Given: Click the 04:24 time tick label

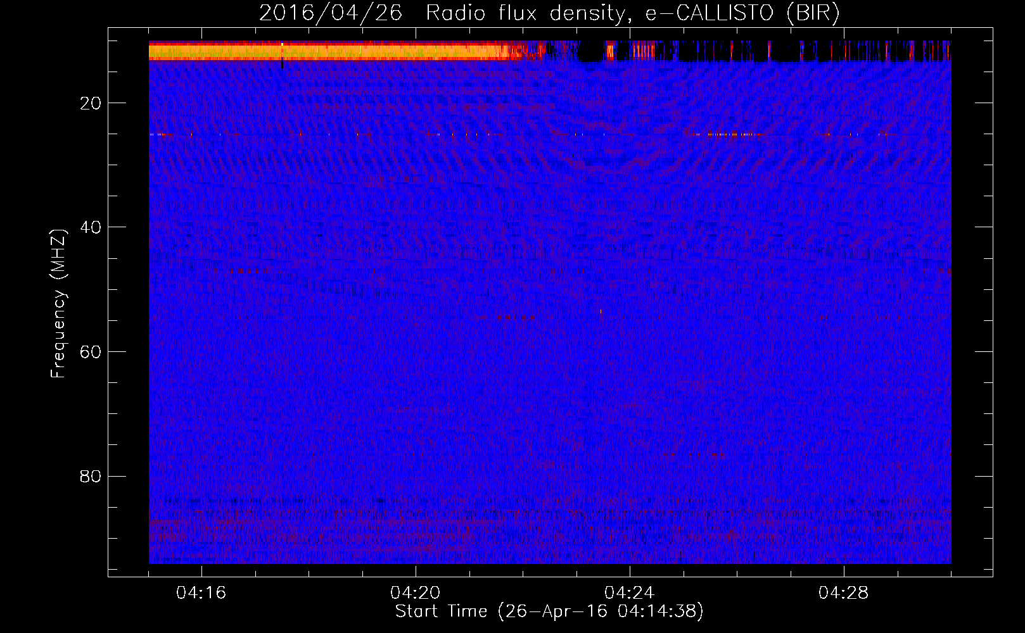Looking at the screenshot, I should point(630,593).
